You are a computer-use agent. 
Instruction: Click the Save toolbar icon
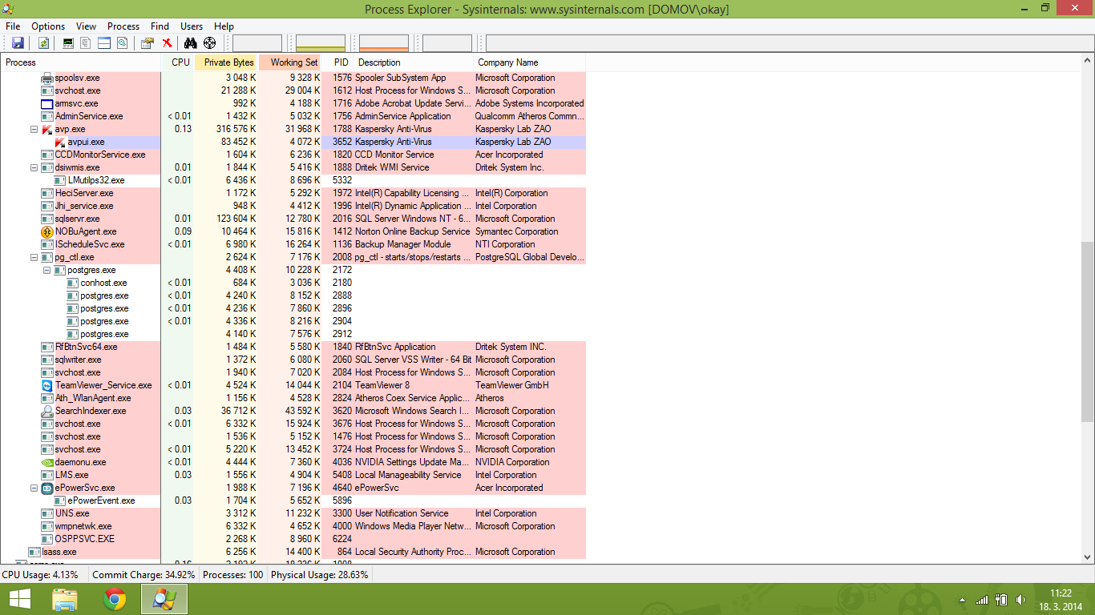point(18,43)
